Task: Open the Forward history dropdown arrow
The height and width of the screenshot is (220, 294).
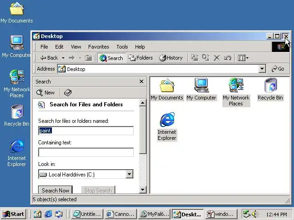Action: click(x=80, y=58)
